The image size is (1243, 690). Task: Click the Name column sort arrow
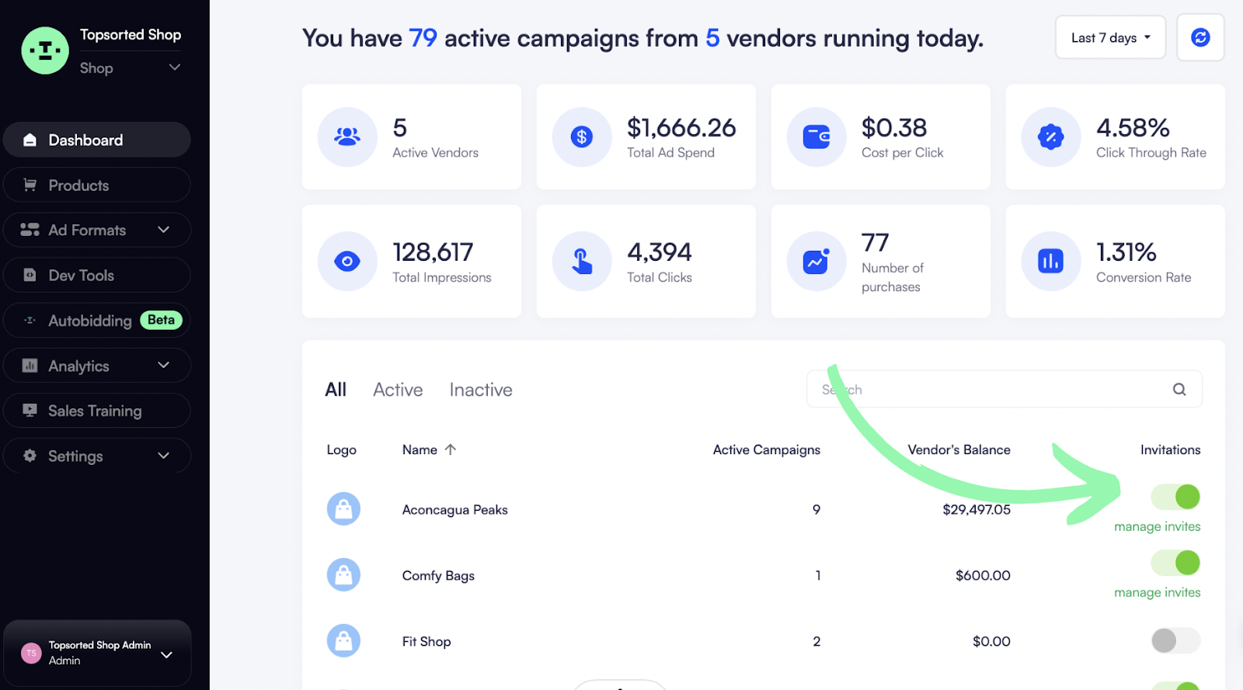(x=451, y=449)
